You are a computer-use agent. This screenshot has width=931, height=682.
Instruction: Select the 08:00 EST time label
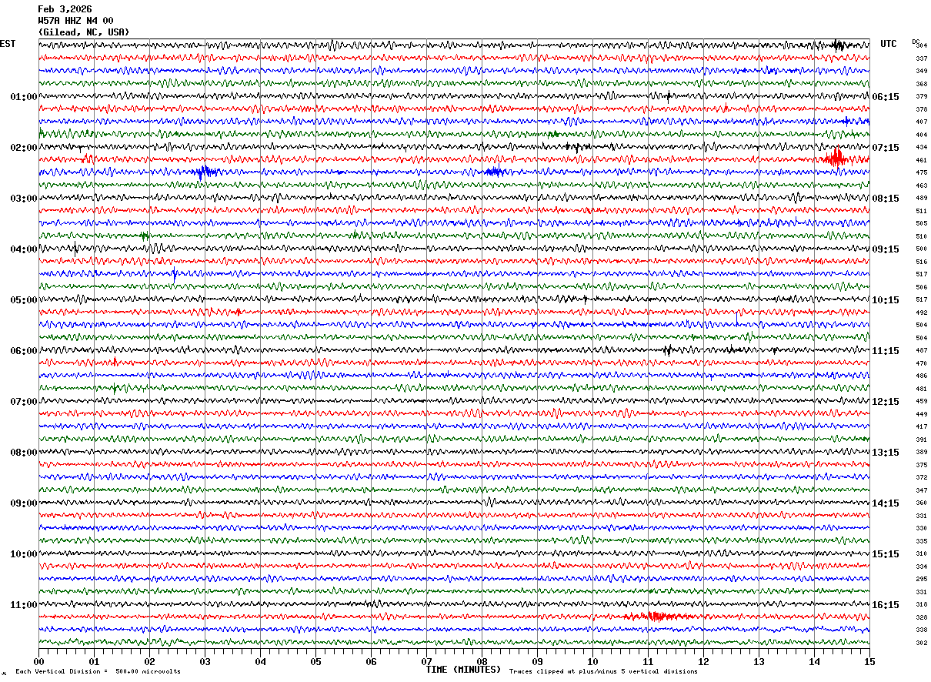pyautogui.click(x=24, y=453)
